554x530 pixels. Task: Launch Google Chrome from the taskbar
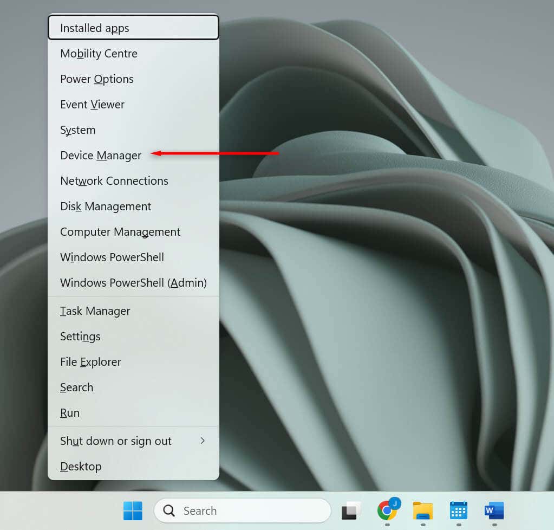click(387, 510)
